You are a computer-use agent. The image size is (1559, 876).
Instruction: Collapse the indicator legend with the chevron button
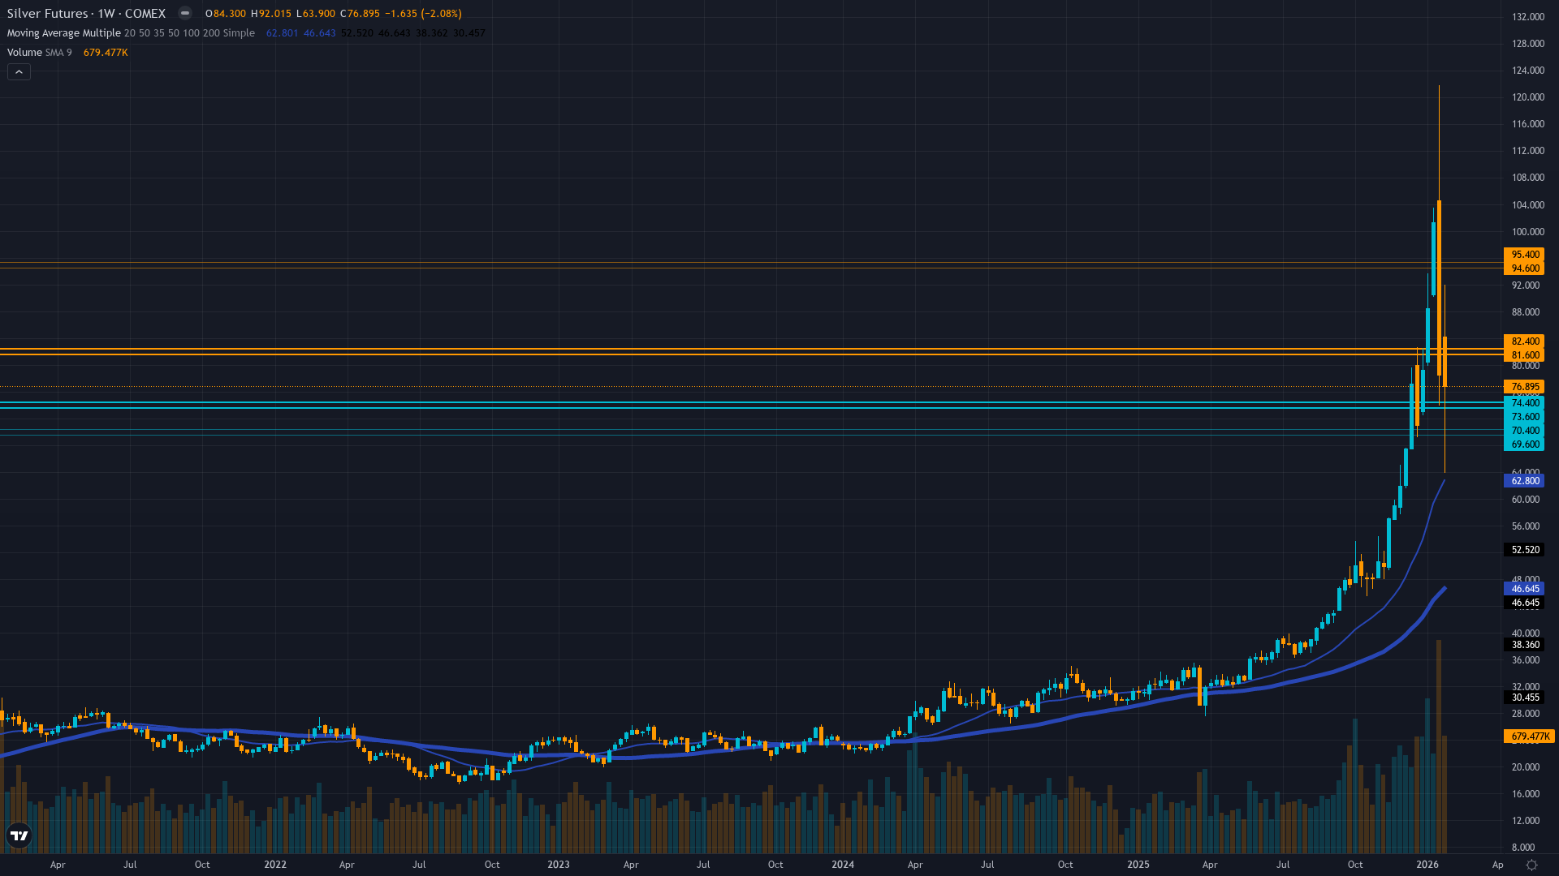[x=19, y=72]
